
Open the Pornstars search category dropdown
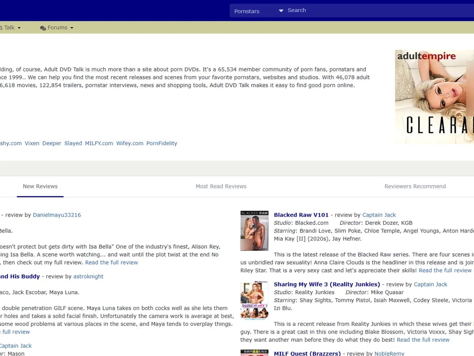[258, 11]
